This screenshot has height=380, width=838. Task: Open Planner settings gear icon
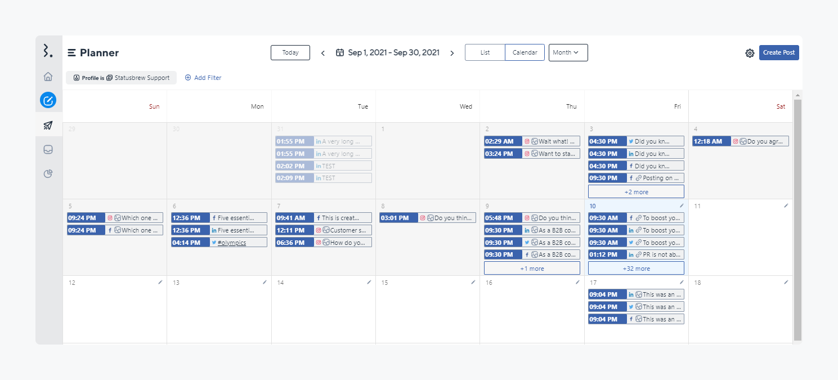coord(750,53)
